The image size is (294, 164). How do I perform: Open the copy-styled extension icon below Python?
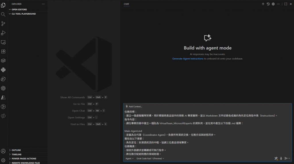pyautogui.click(x=3, y=79)
